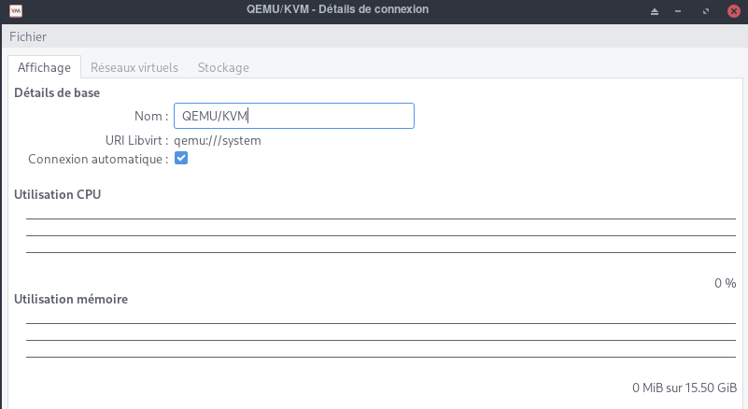Open the Fichier menu

click(x=28, y=36)
